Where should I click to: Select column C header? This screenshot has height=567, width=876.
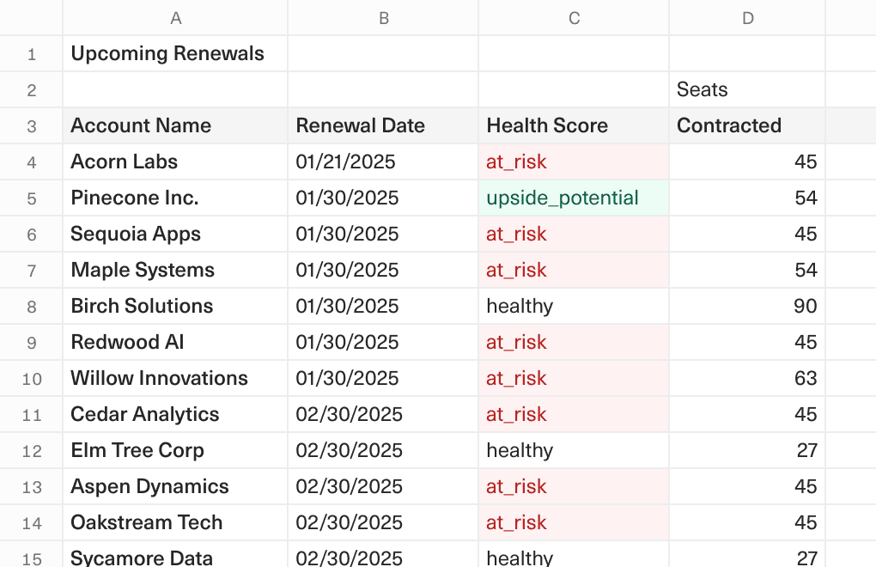pos(573,17)
